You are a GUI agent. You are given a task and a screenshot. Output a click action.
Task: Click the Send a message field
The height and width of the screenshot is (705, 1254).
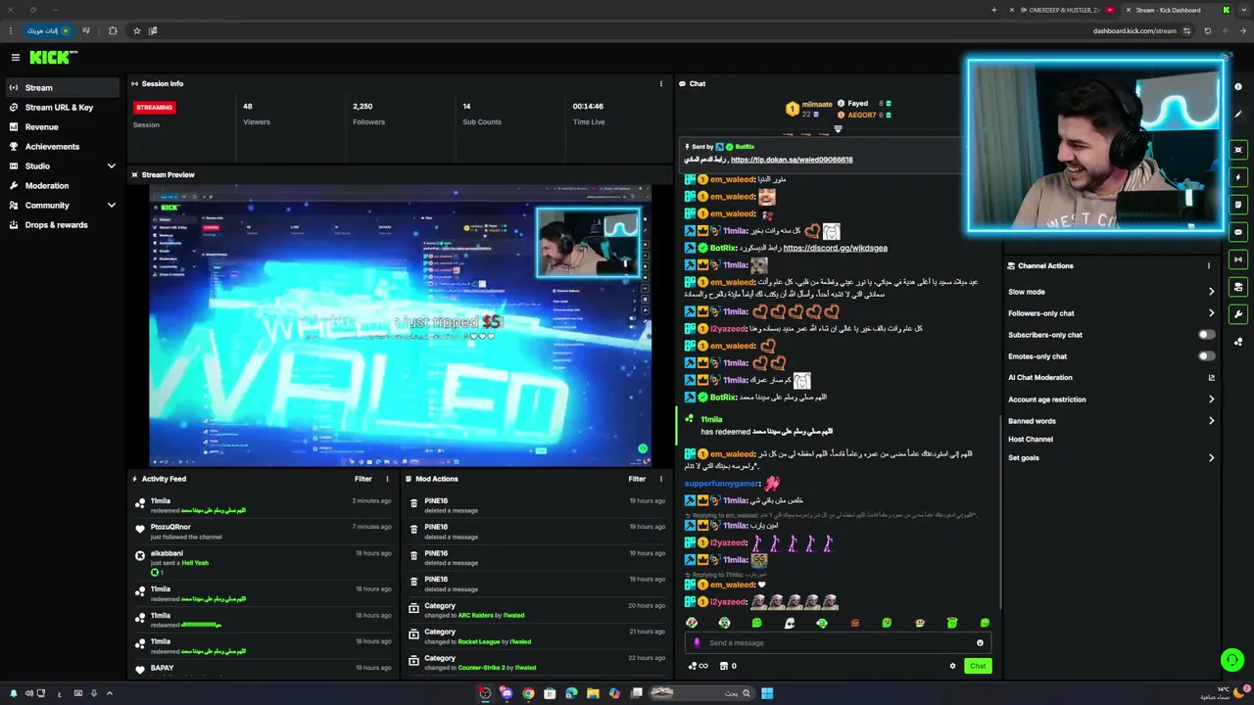tap(838, 643)
